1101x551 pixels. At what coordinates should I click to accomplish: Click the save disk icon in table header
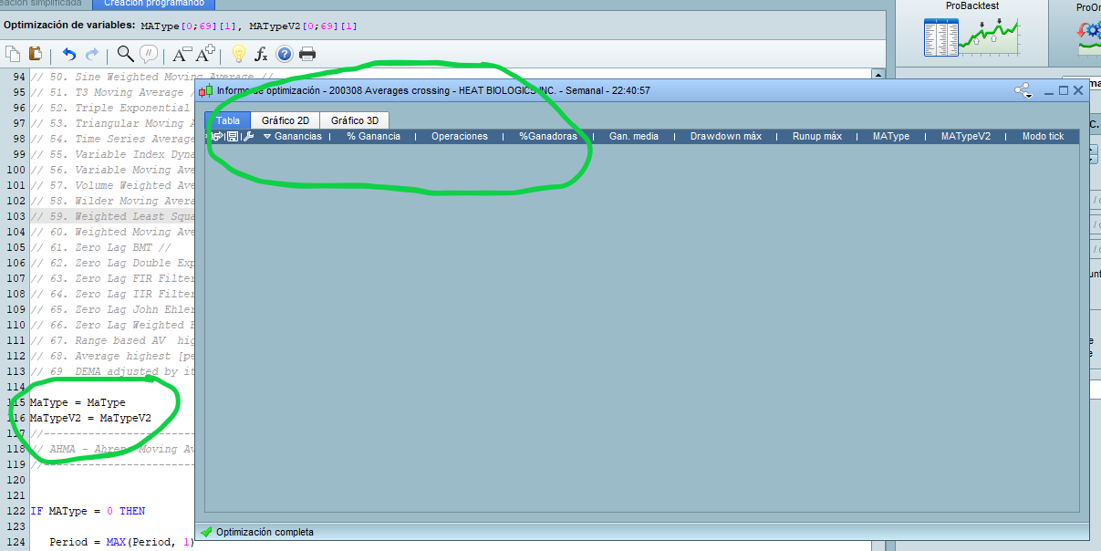tap(232, 137)
